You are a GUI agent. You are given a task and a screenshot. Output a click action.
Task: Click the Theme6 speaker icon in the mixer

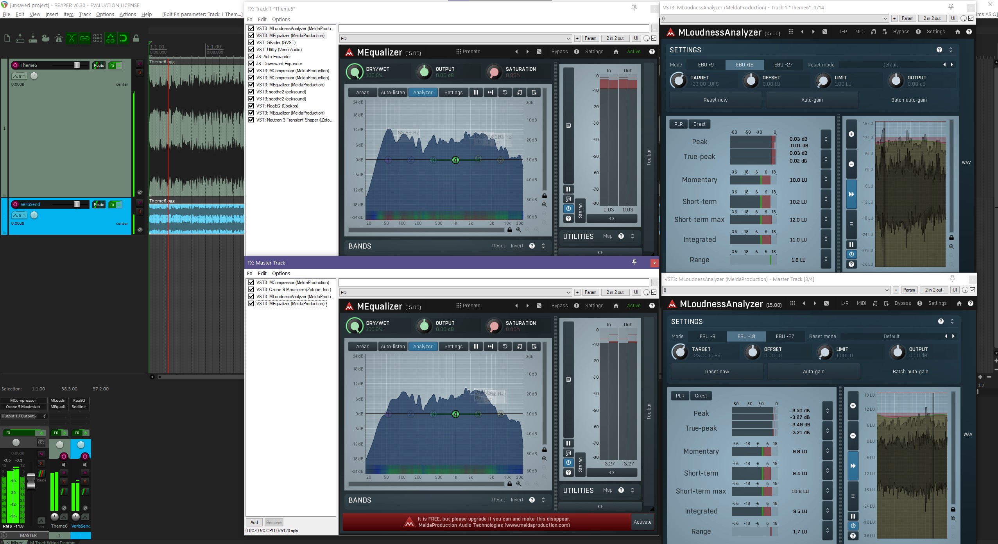point(64,465)
